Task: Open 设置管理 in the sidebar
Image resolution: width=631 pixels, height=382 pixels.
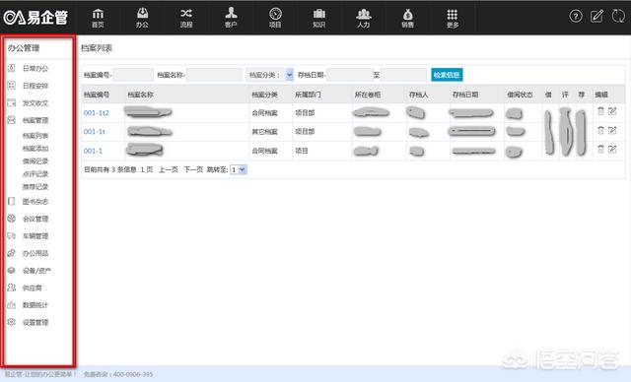Action: coord(35,323)
